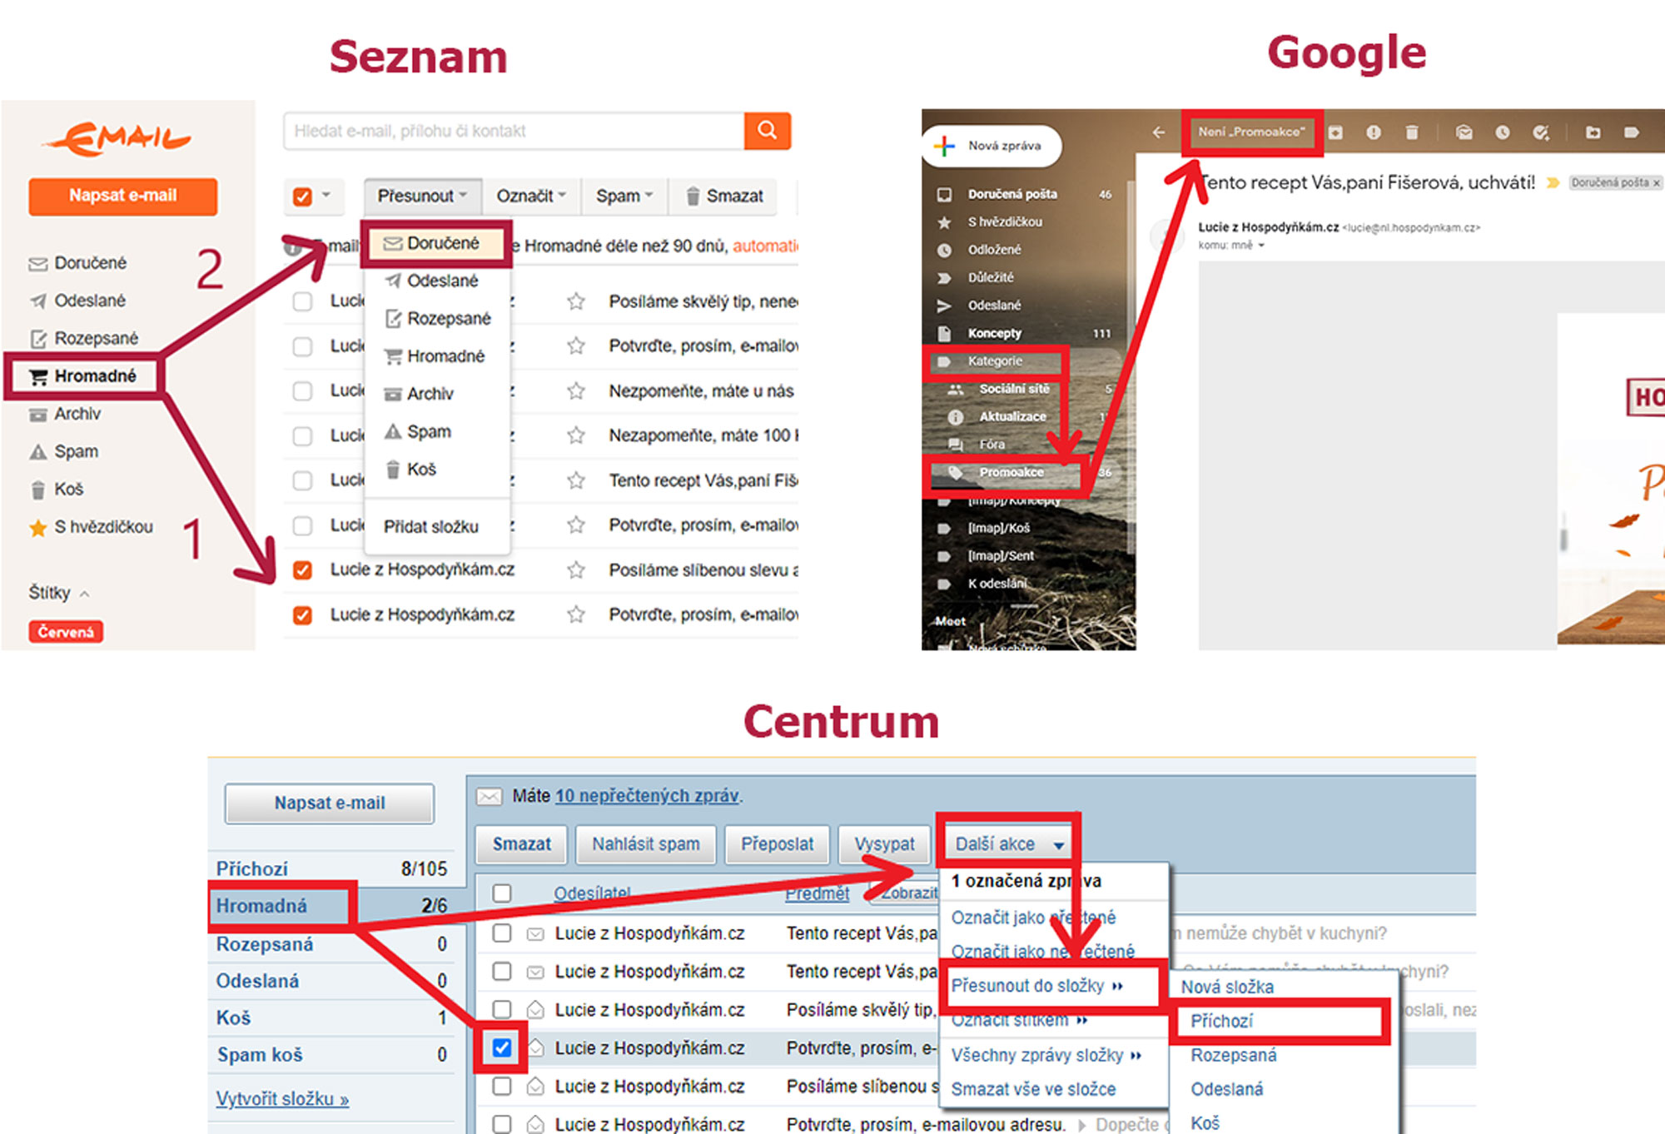Click the Gmail mark-as-unread envelope icon
The width and height of the screenshot is (1665, 1134).
point(1464,132)
